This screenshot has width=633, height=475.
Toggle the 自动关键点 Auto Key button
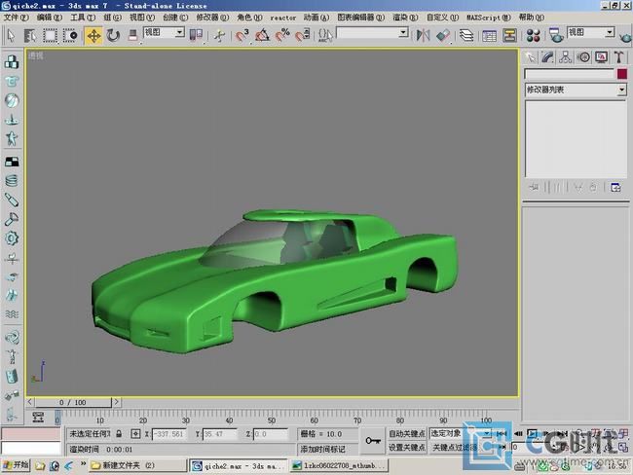point(406,434)
